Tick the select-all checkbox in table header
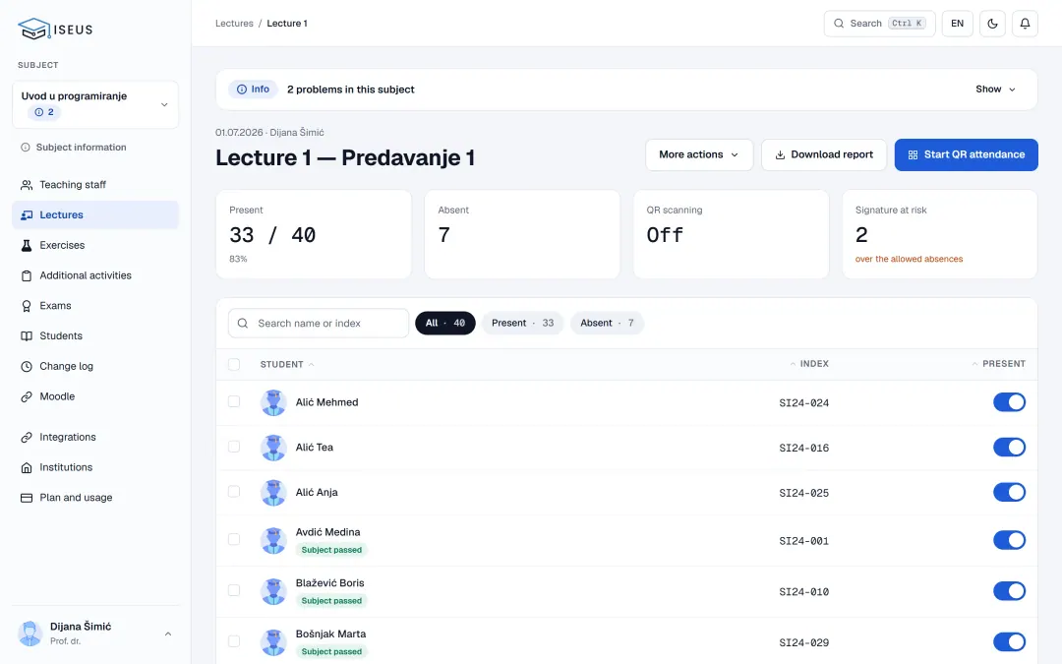Screen dimensions: 1062x664 [x=234, y=365]
